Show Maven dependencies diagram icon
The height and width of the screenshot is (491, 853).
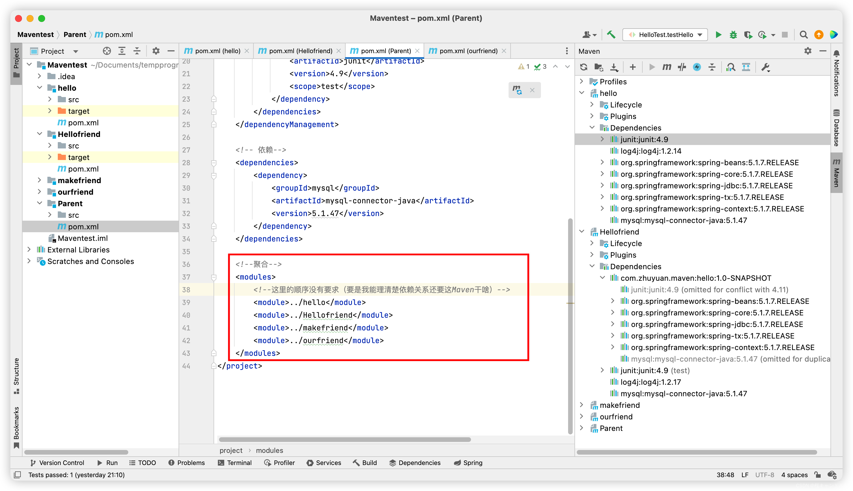point(746,67)
